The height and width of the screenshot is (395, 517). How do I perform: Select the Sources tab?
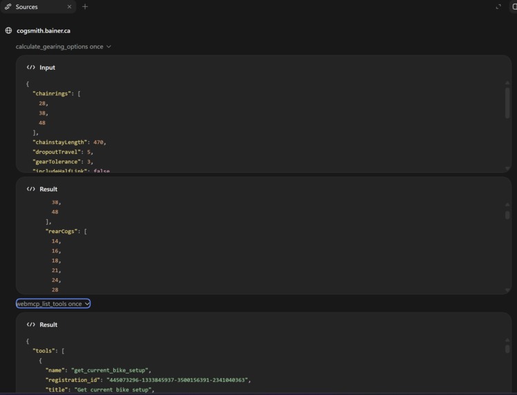38,7
